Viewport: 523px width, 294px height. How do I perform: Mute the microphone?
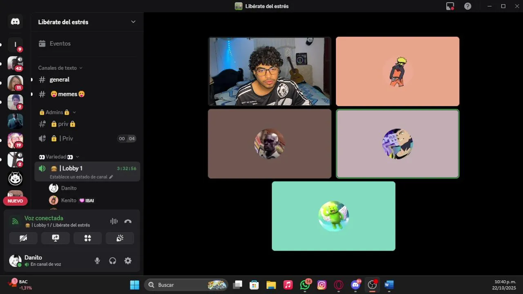pos(97,261)
